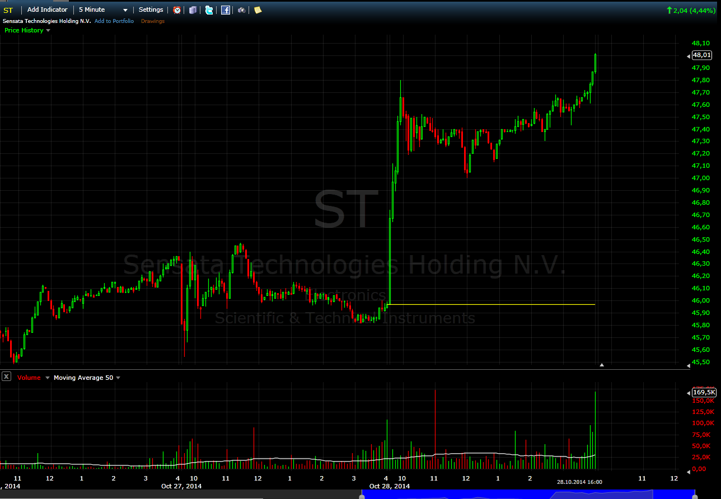Click the 25,0K volume axis label

point(702,457)
